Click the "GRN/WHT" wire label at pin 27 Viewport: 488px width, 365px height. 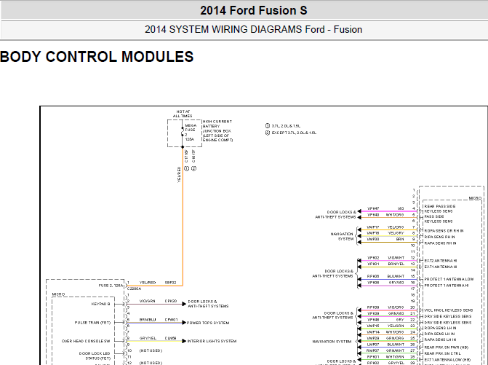coord(395,350)
